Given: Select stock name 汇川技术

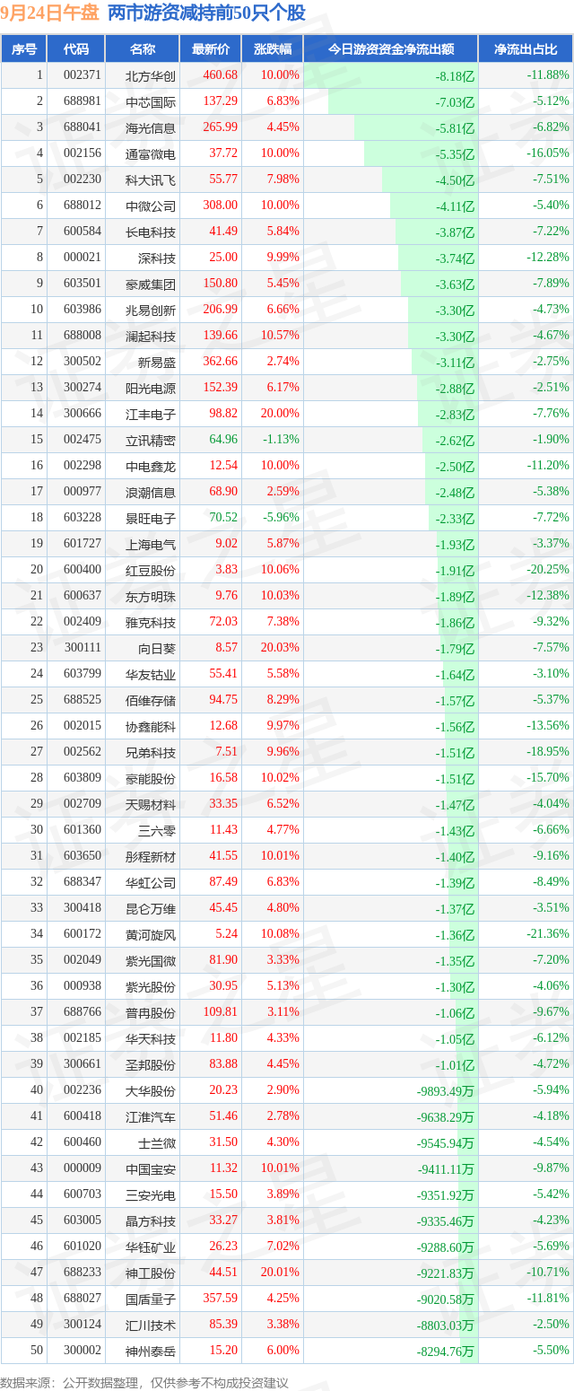Looking at the screenshot, I should click(x=152, y=1325).
